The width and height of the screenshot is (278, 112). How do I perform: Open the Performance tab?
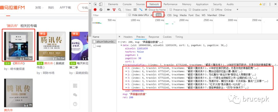pyautogui.click(x=170, y=4)
